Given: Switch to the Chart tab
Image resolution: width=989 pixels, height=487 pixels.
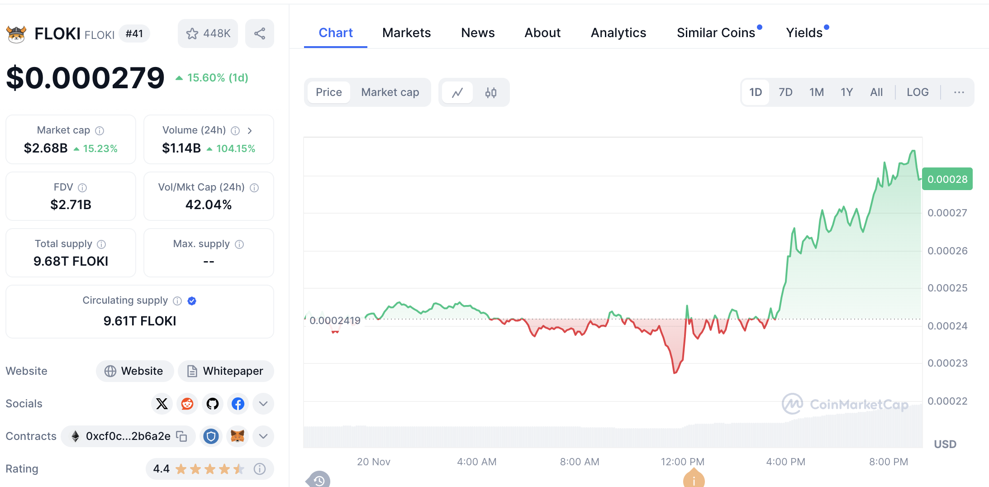Looking at the screenshot, I should click(x=336, y=33).
